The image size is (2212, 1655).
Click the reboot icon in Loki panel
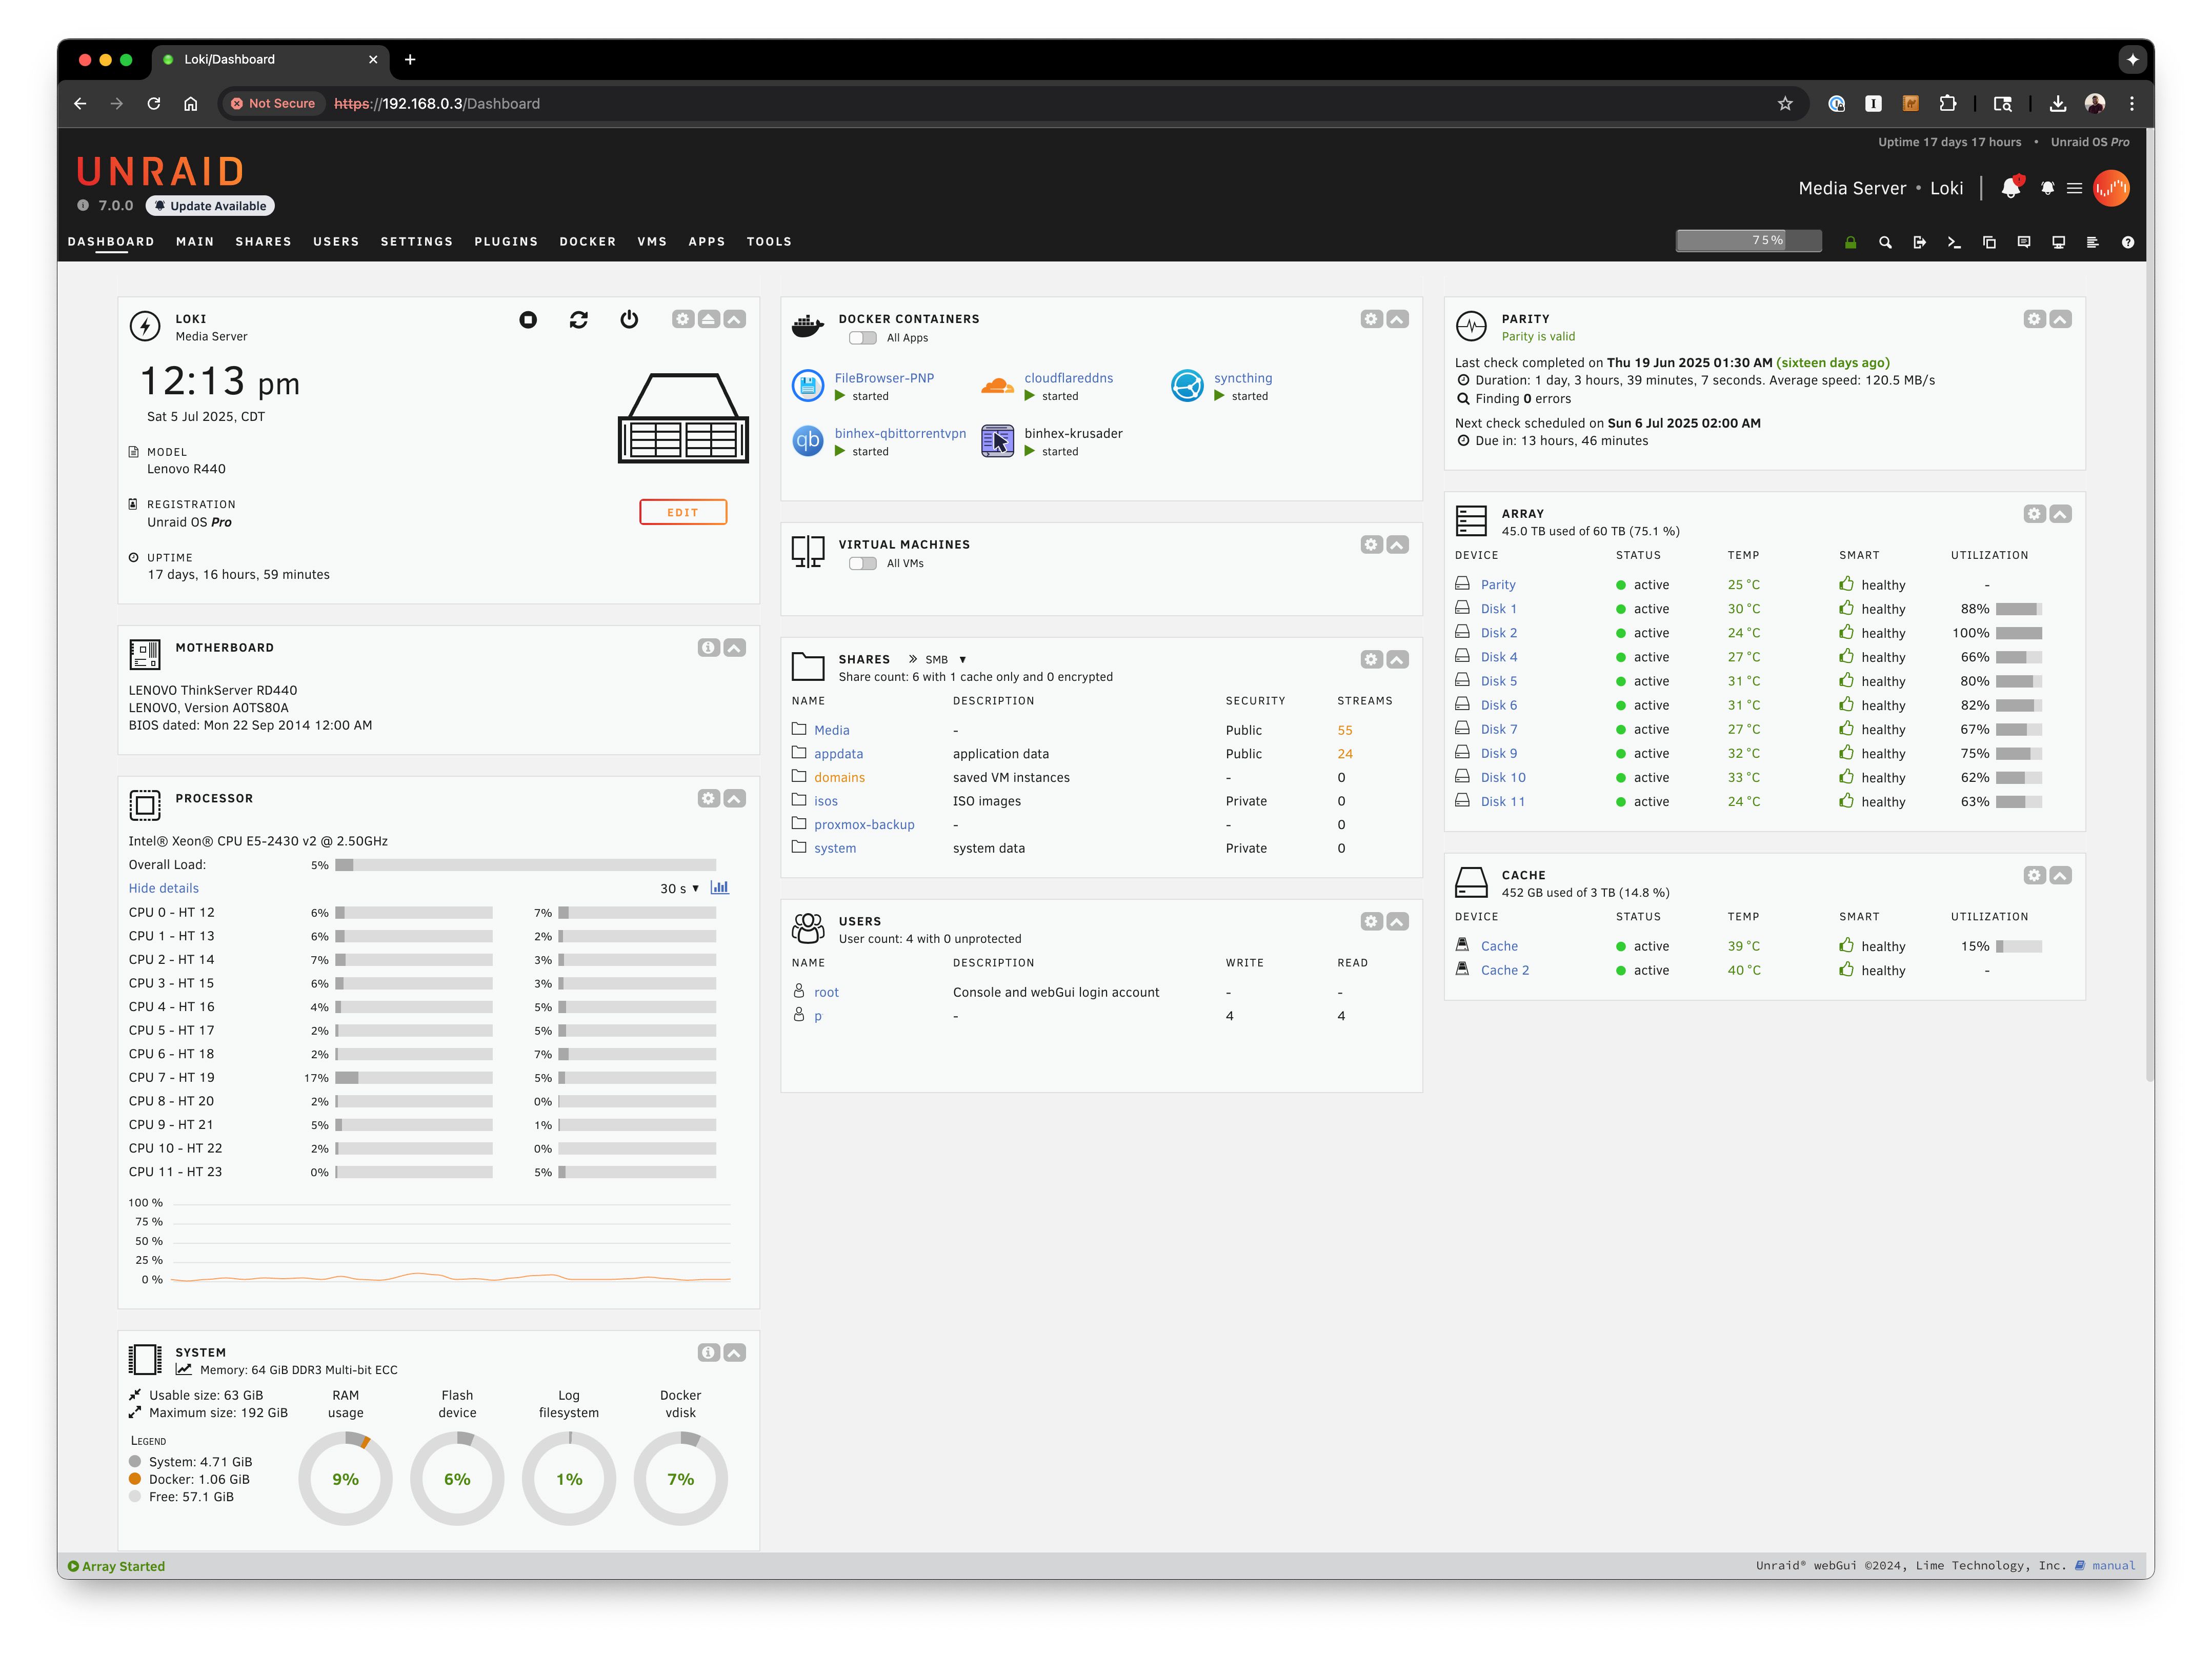(x=578, y=319)
